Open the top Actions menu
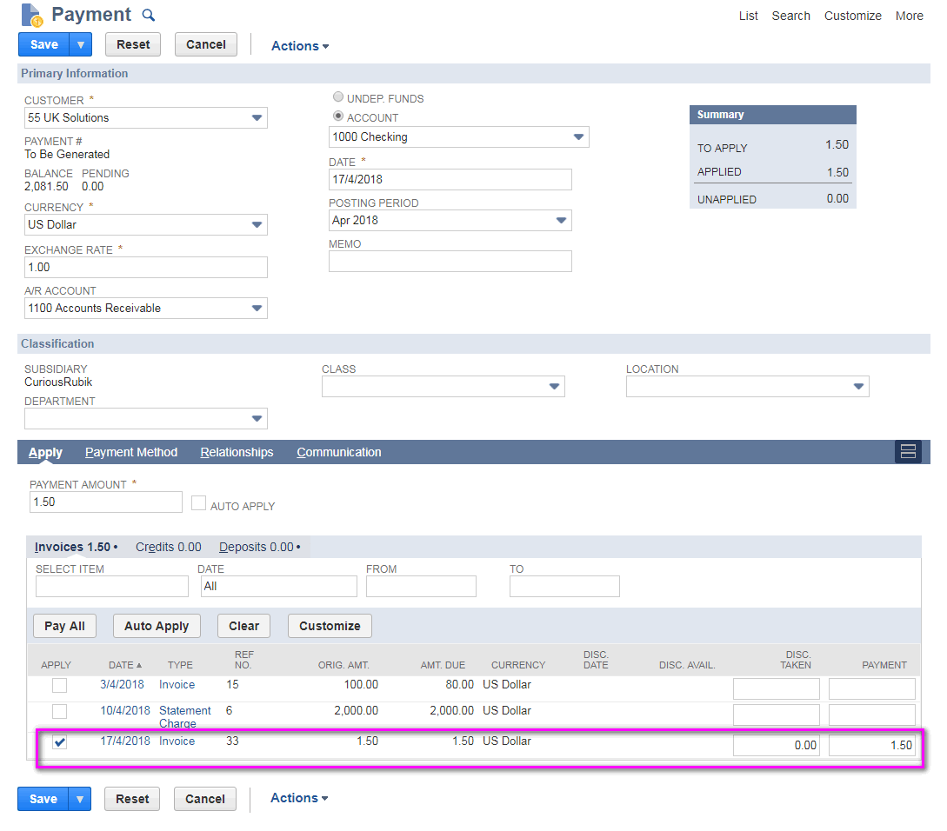The width and height of the screenshot is (947, 831). click(x=299, y=46)
